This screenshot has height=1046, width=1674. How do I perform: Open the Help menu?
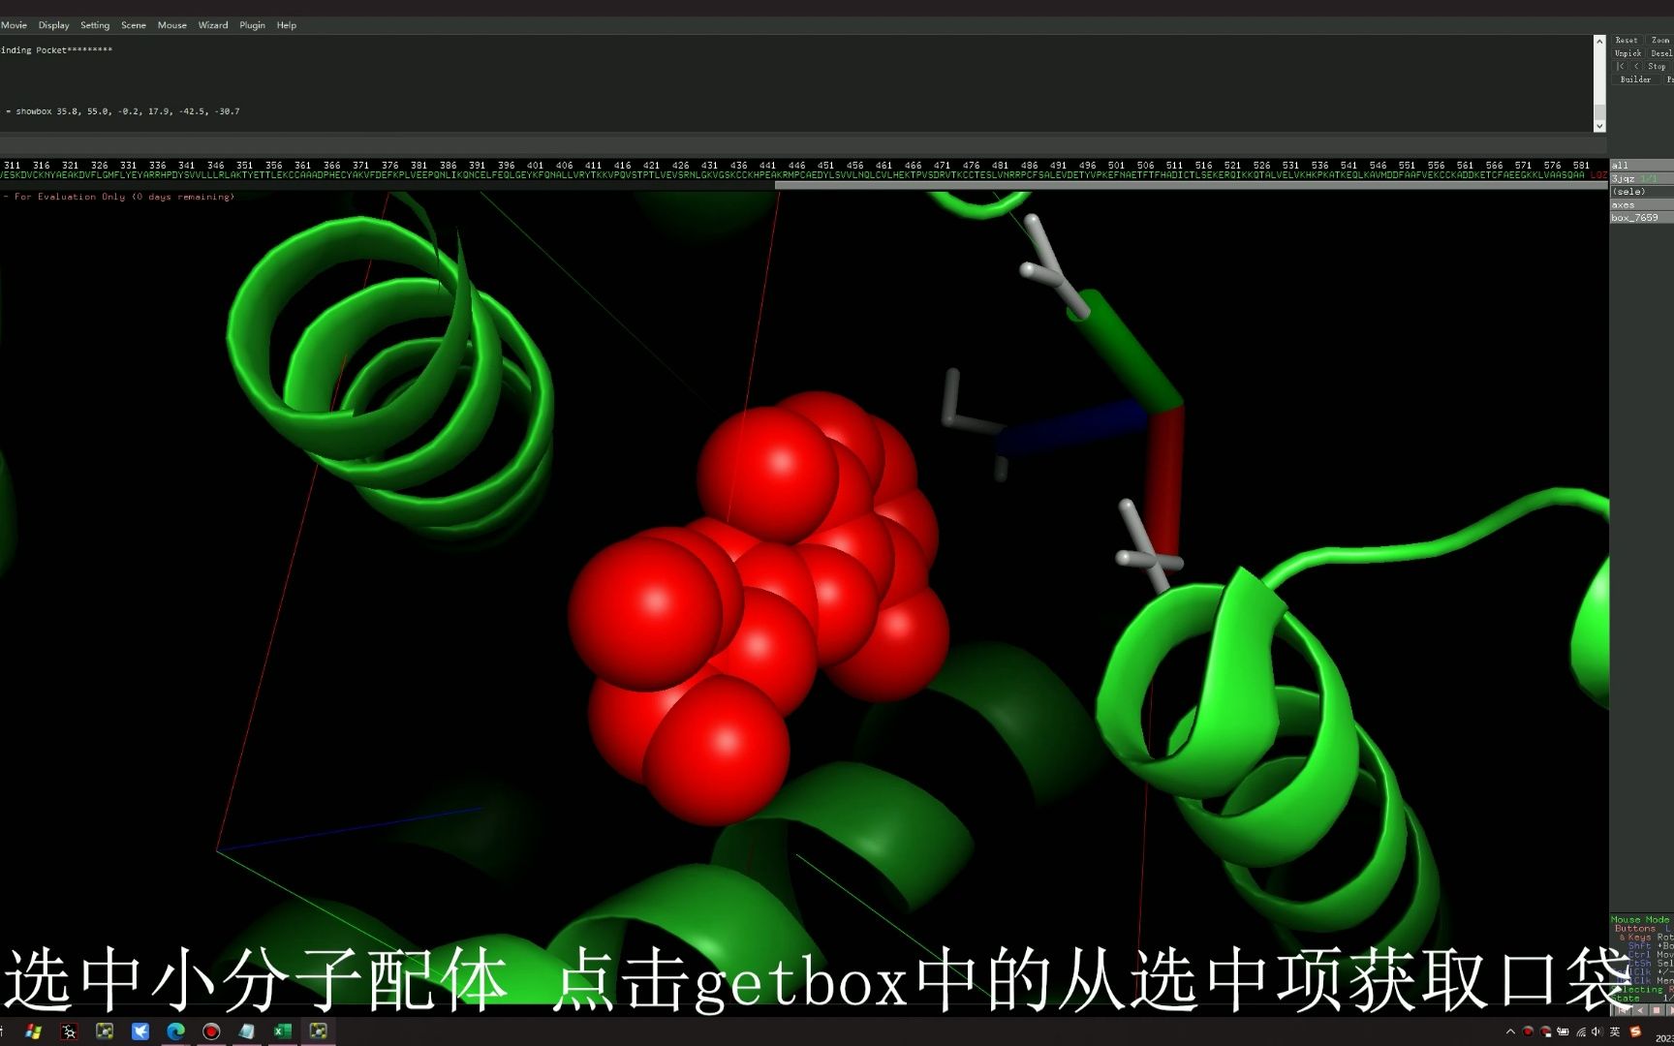(287, 25)
